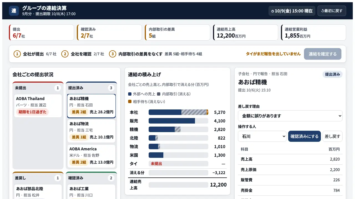Click the disabled 連結を確定する button
This screenshot has width=355, height=199.
[x=323, y=54]
